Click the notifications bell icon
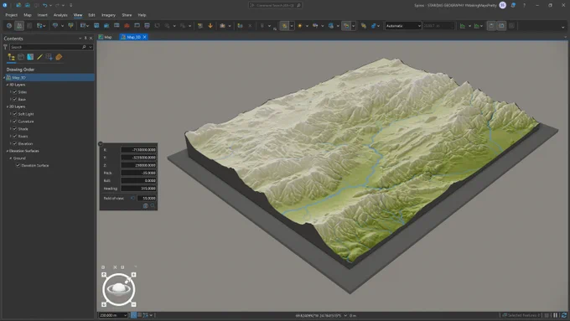570x321 pixels. tap(513, 5)
